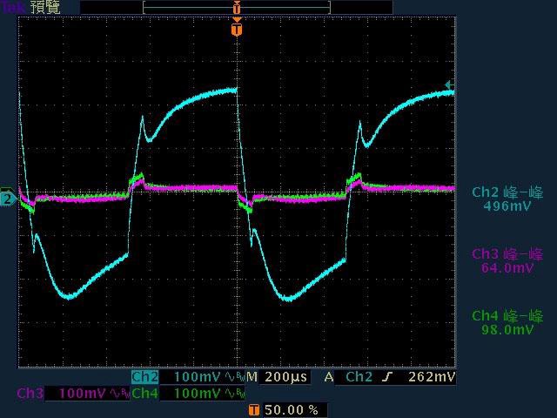Click the orange trigger position T marker at top
Image resolution: width=557 pixels, height=418 pixels.
[237, 30]
